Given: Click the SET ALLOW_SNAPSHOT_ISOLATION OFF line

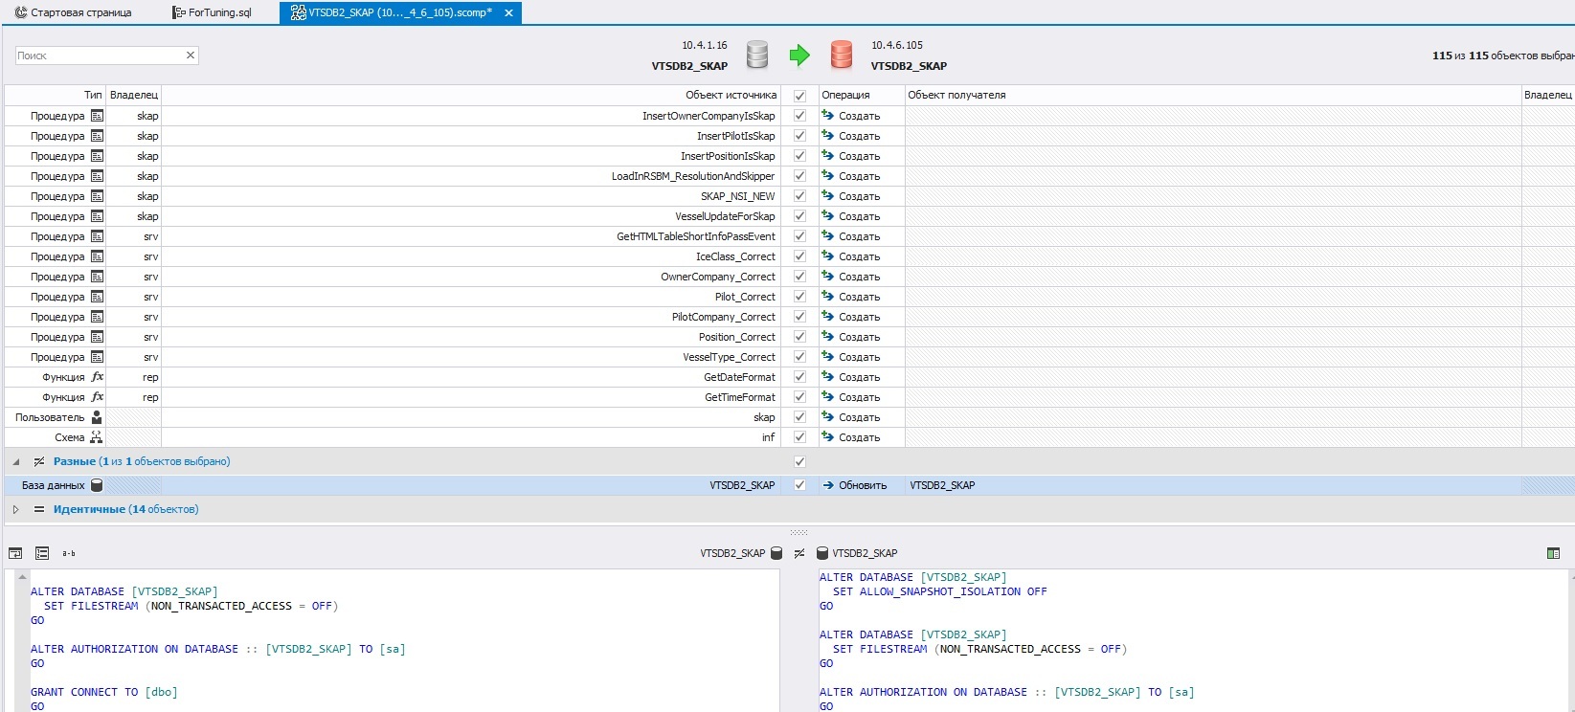Looking at the screenshot, I should click(939, 591).
